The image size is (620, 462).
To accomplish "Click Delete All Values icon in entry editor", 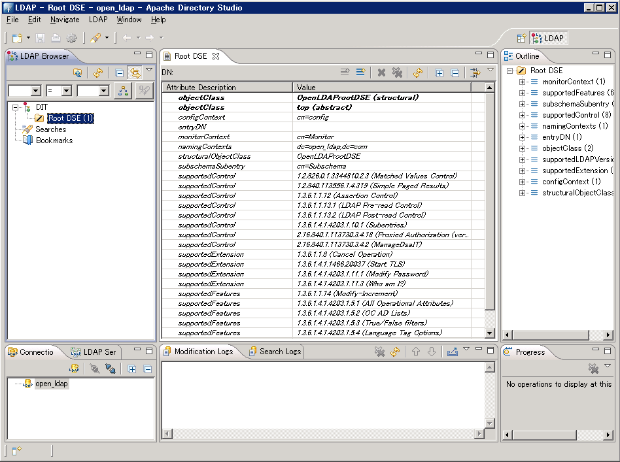I will click(397, 73).
